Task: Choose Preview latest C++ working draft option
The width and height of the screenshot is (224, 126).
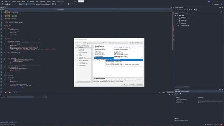Action: (x=124, y=65)
